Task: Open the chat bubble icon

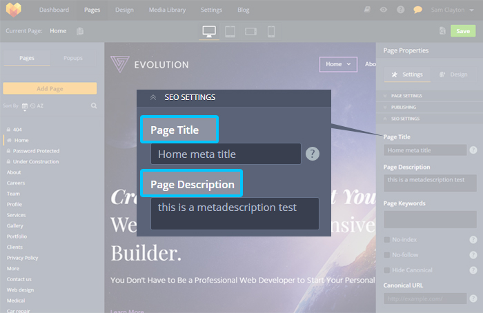Action: click(x=417, y=10)
